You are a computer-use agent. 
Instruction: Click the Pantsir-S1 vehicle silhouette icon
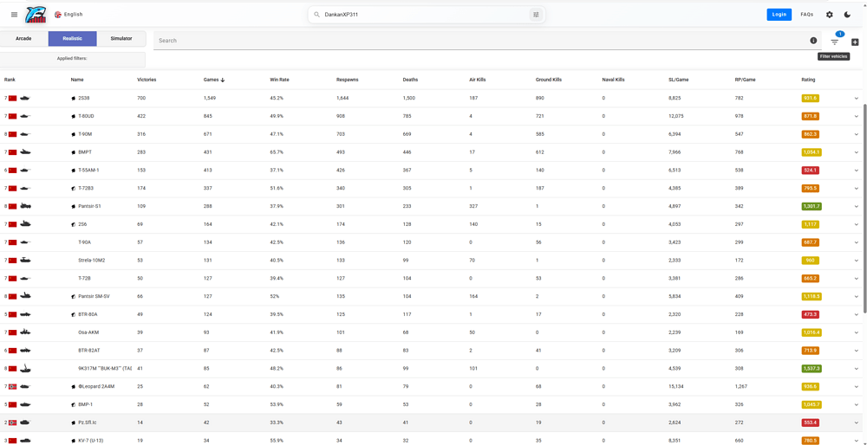click(x=25, y=206)
